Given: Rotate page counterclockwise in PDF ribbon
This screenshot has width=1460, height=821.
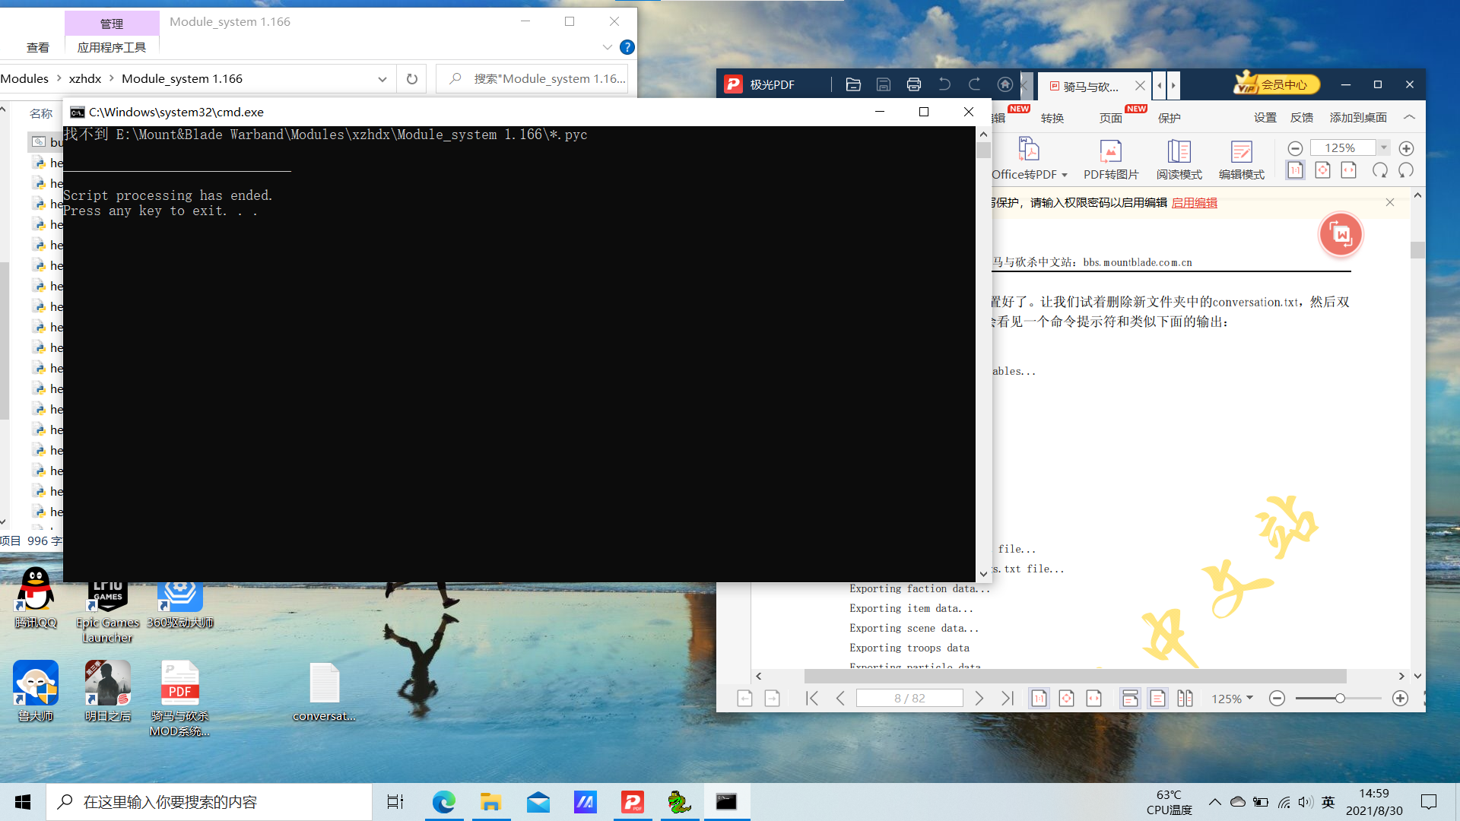Looking at the screenshot, I should click(1406, 170).
